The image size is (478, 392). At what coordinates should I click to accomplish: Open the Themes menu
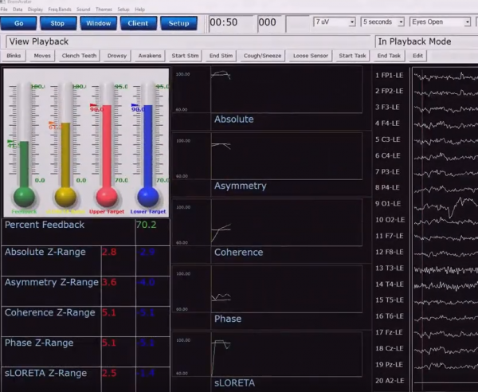pyautogui.click(x=105, y=9)
